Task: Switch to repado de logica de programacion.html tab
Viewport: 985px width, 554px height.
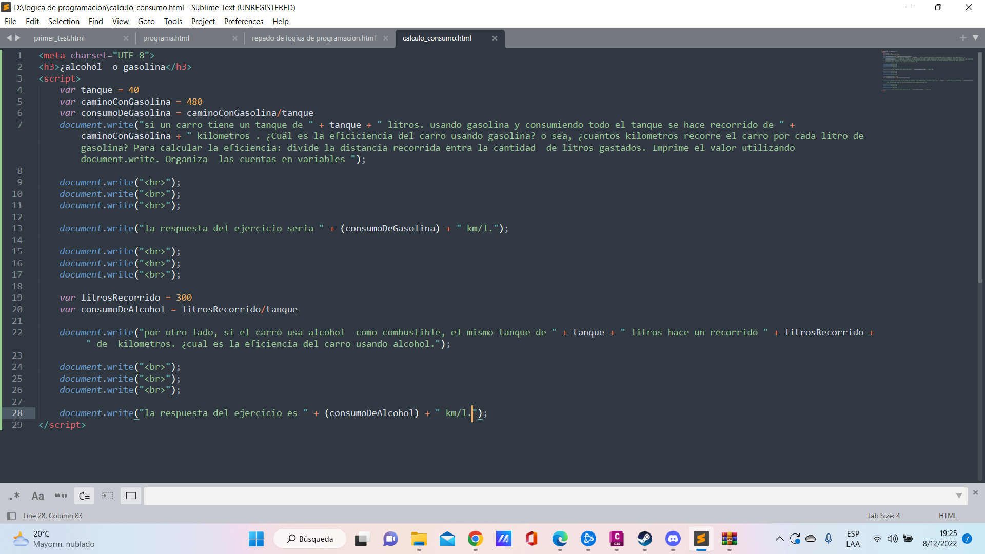Action: point(313,38)
